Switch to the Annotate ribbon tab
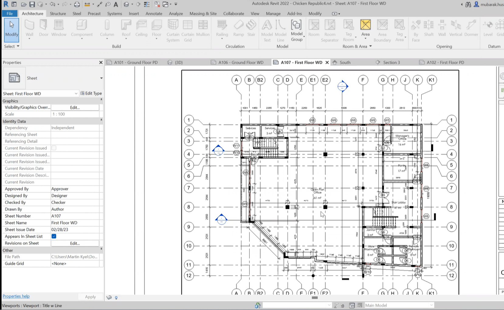The width and height of the screenshot is (504, 310). click(154, 13)
